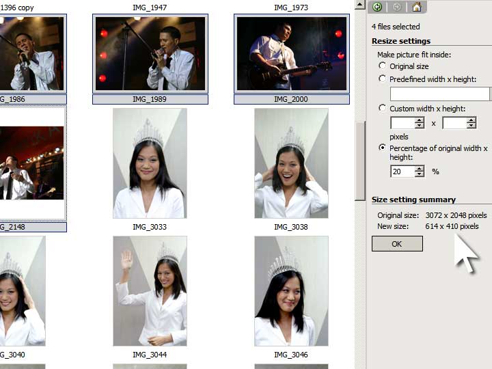This screenshot has width=492, height=369.
Task: Click the IMG_3033 portrait thumbnail
Action: coord(149,163)
